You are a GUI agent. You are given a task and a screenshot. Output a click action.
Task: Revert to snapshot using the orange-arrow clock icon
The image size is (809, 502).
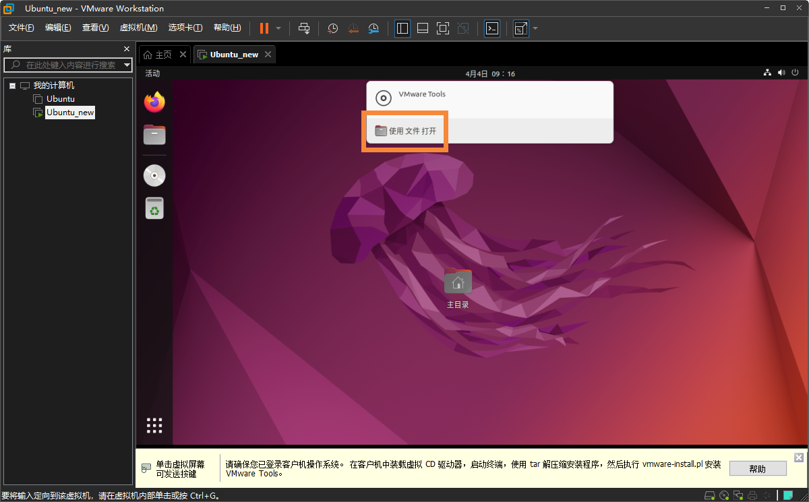[x=353, y=28]
